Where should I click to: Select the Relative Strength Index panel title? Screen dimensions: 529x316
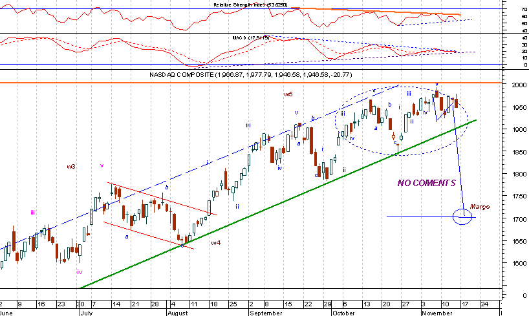coord(250,5)
